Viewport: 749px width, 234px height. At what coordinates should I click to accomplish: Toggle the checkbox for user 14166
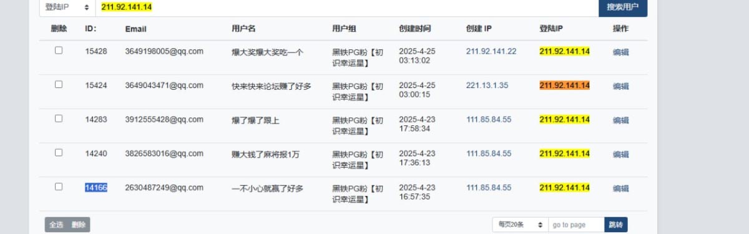59,186
